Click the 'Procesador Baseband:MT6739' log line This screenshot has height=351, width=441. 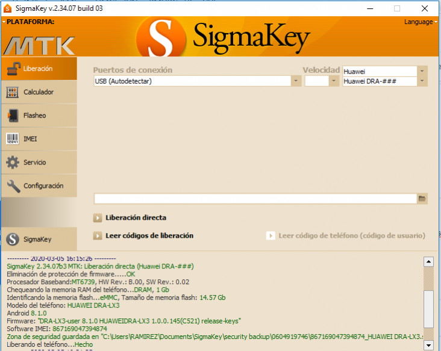click(98, 282)
